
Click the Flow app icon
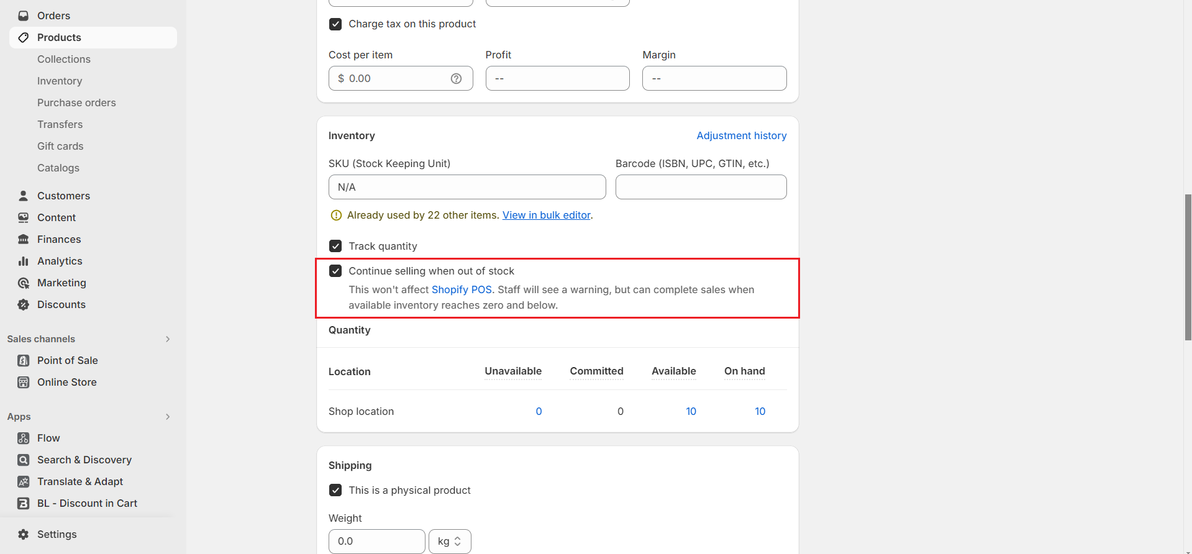[x=24, y=438]
